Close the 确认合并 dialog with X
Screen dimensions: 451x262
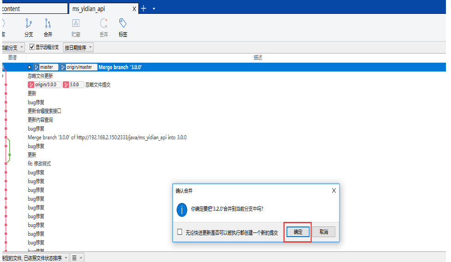point(334,190)
